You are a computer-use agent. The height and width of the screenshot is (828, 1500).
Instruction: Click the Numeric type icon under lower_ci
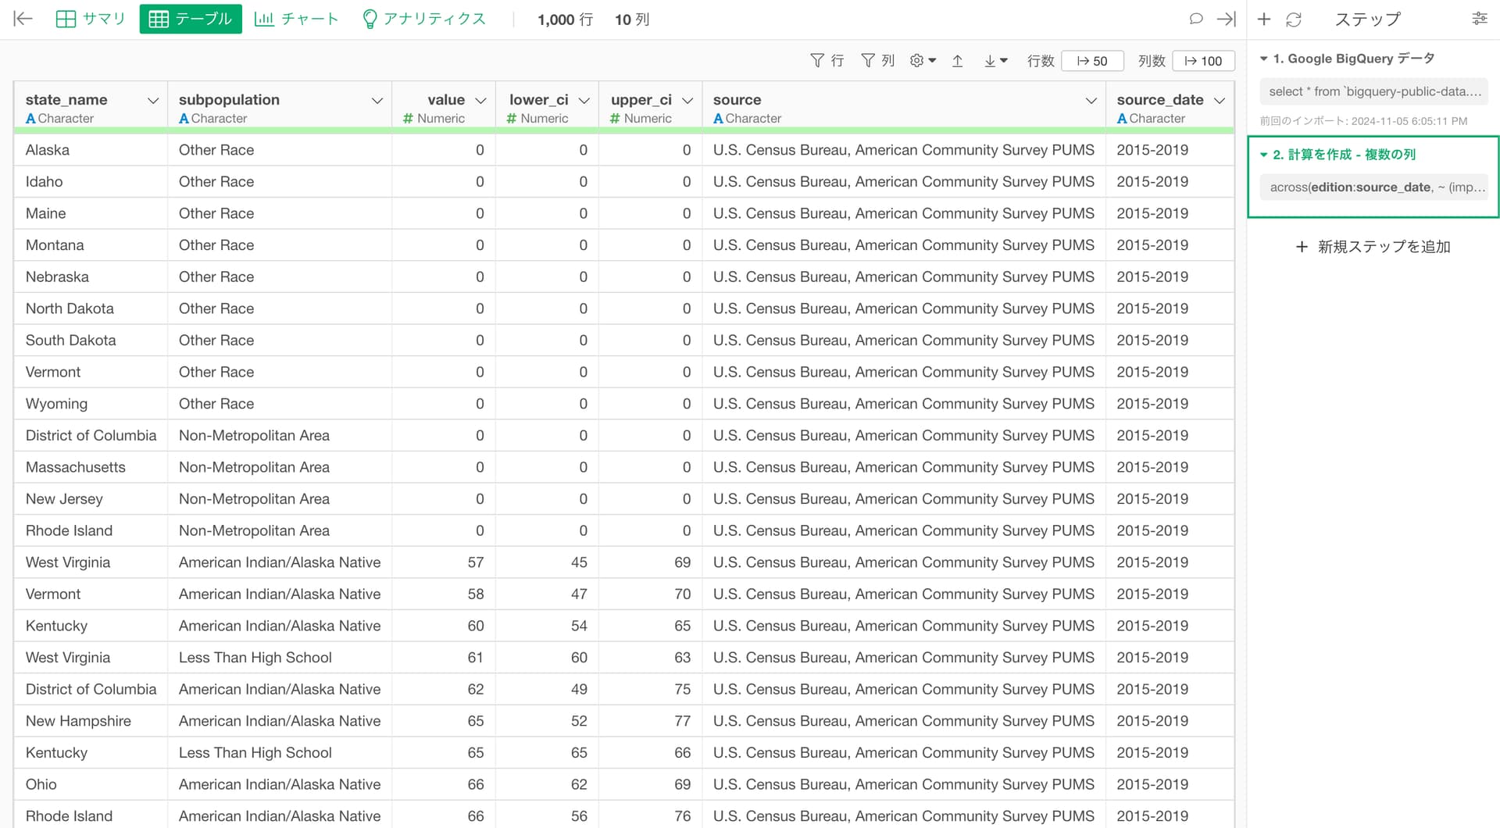click(512, 119)
